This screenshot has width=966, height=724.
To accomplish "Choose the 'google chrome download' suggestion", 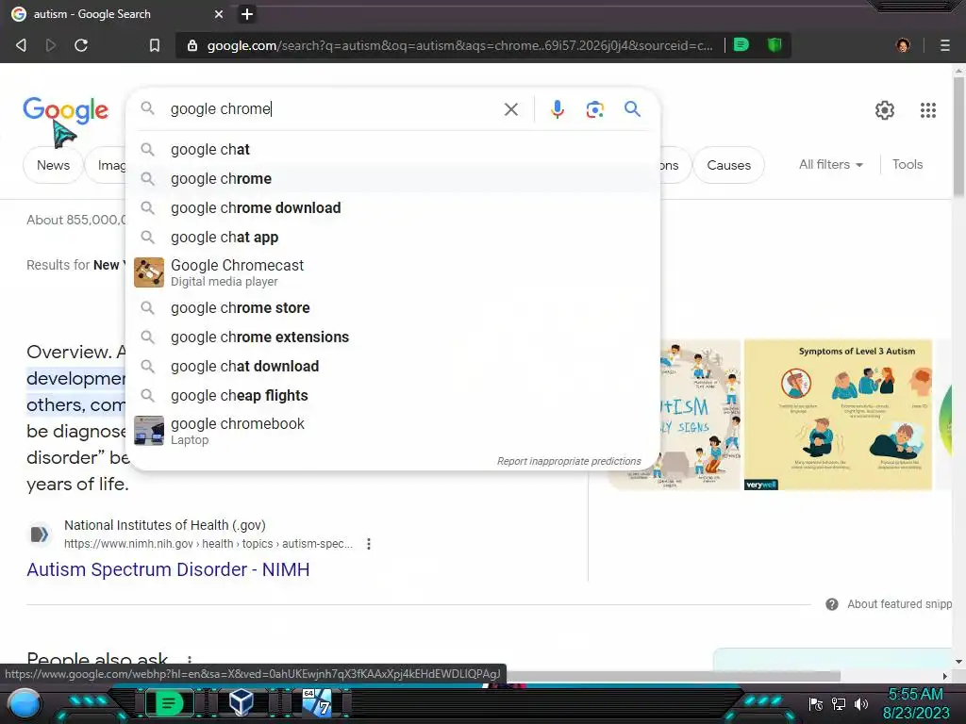I will (x=393, y=208).
